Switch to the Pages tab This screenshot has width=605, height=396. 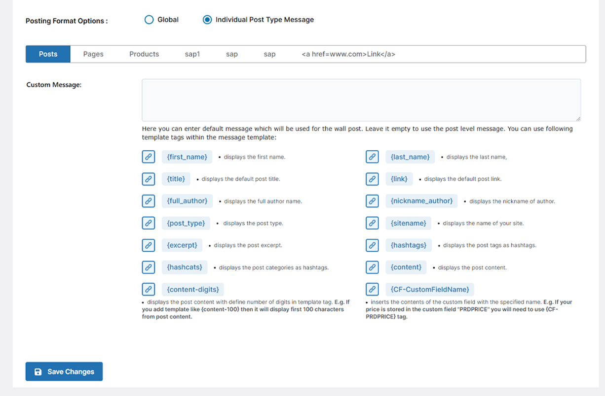coord(93,54)
